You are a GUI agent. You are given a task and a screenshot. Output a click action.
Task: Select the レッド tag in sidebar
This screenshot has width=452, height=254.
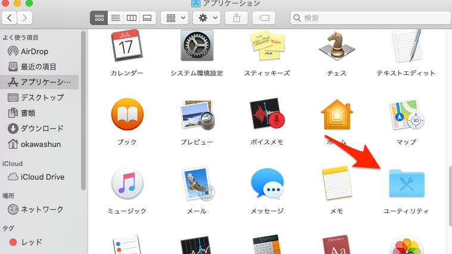[39, 242]
